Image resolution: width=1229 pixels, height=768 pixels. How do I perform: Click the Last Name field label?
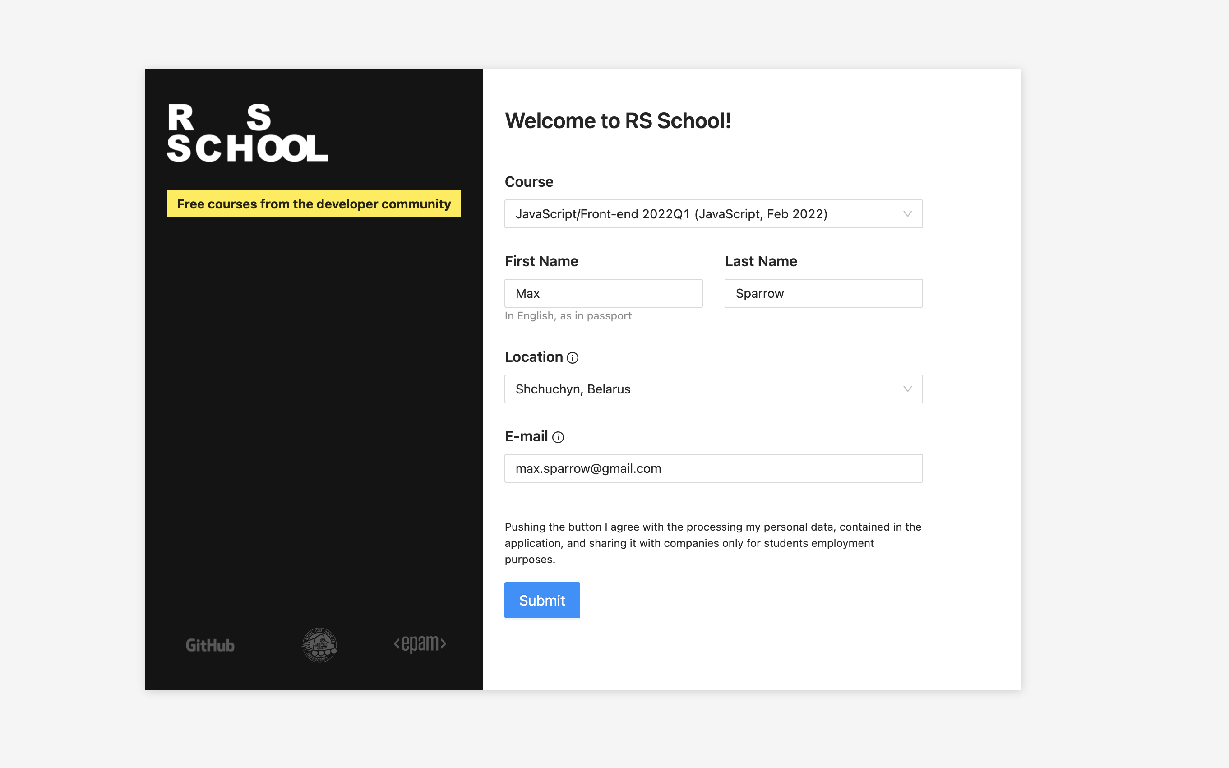760,261
